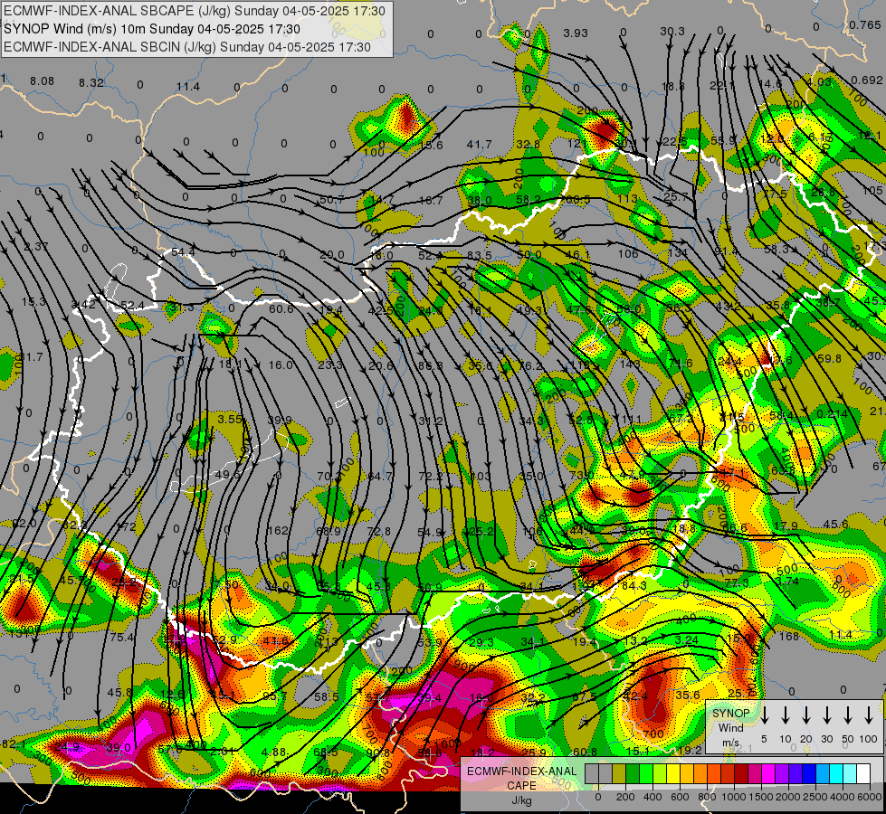Click the map value 15.3
Viewport: 886px width, 814px height.
[x=33, y=302]
